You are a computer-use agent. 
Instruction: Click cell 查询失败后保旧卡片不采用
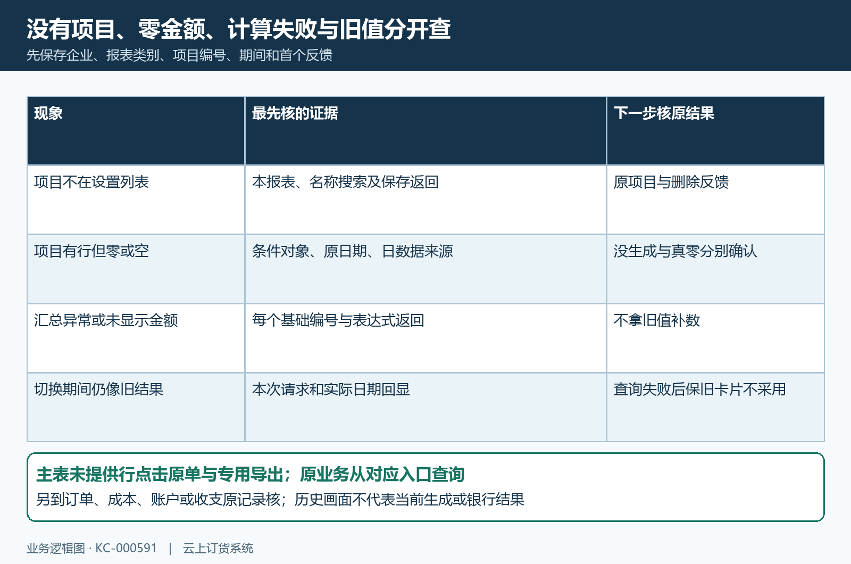pyautogui.click(x=715, y=407)
